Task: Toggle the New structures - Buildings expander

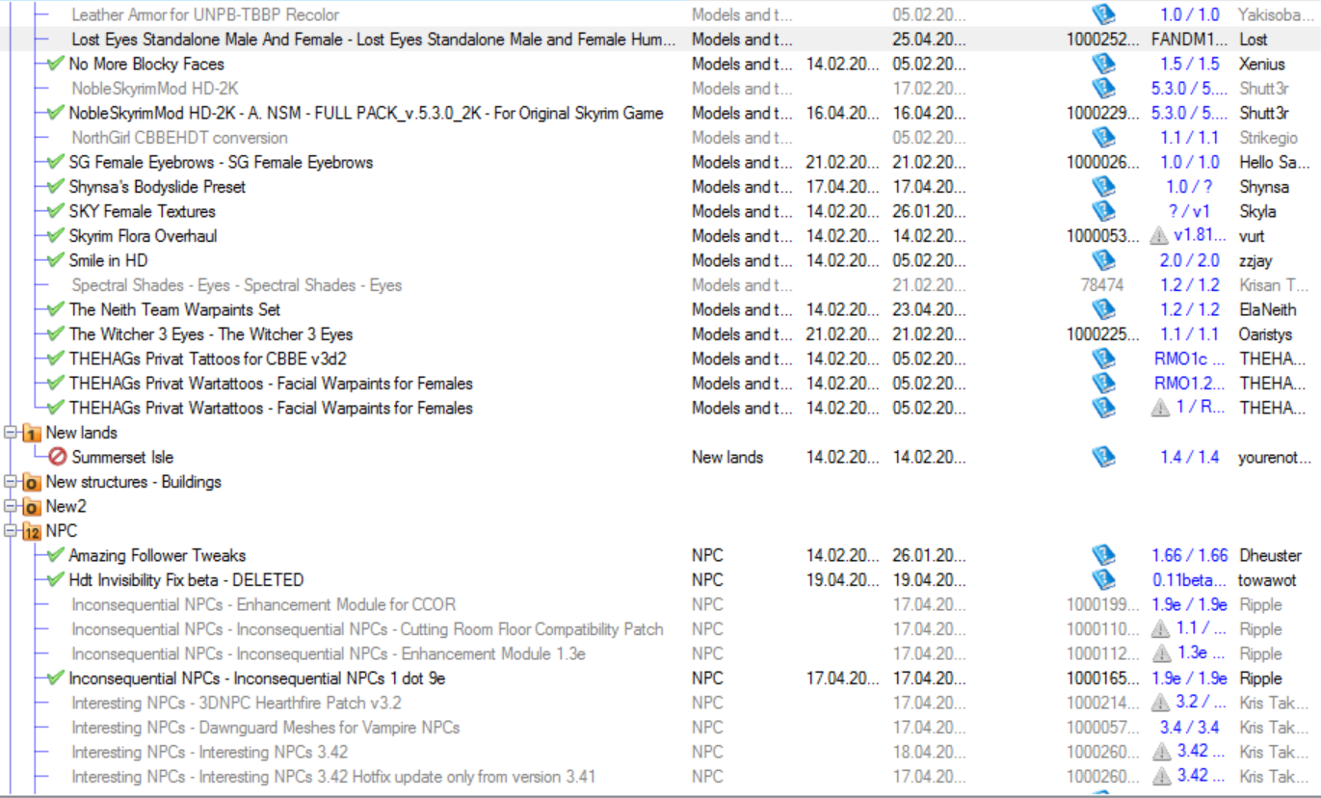Action: tap(11, 482)
